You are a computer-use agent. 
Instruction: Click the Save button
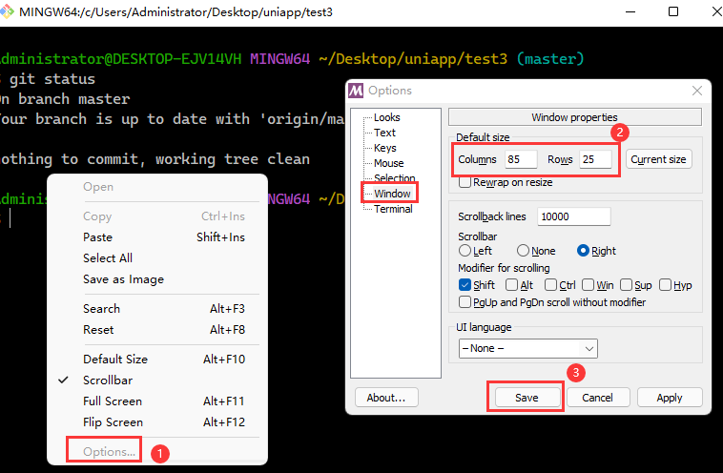coord(527,398)
